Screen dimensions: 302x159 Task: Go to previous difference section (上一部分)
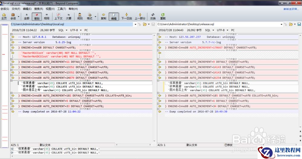(x=140, y=16)
